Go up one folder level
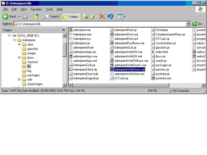The image size is (207, 155). click(x=37, y=17)
